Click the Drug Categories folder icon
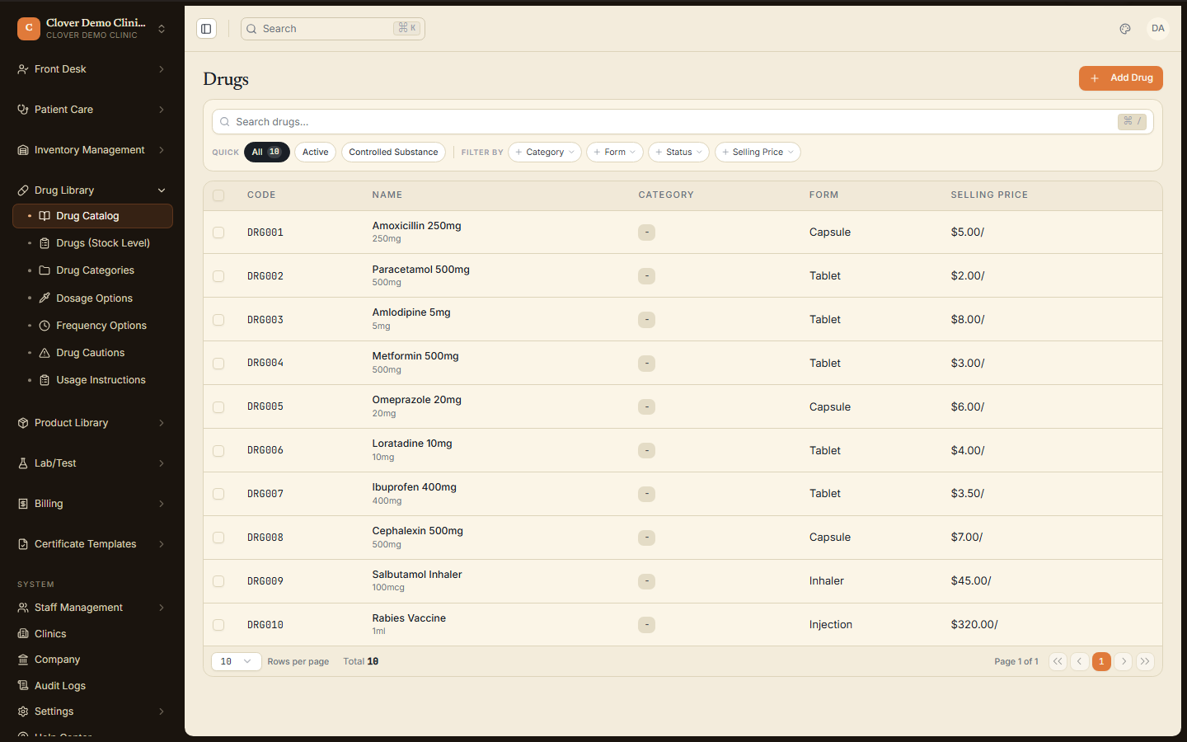The image size is (1187, 742). (45, 270)
